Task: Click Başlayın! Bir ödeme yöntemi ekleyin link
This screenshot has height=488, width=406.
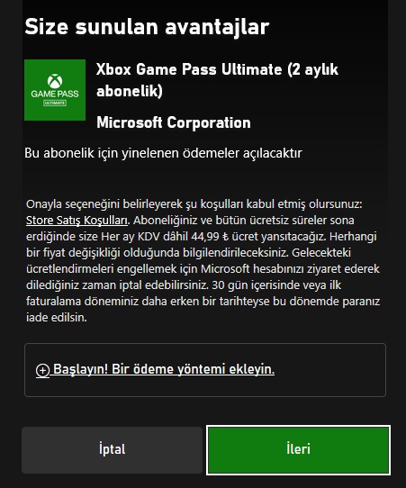Action: click(x=155, y=369)
